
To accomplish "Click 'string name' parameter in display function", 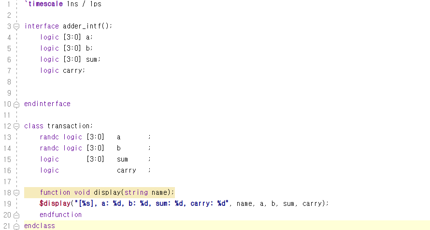I will pyautogui.click(x=146, y=192).
